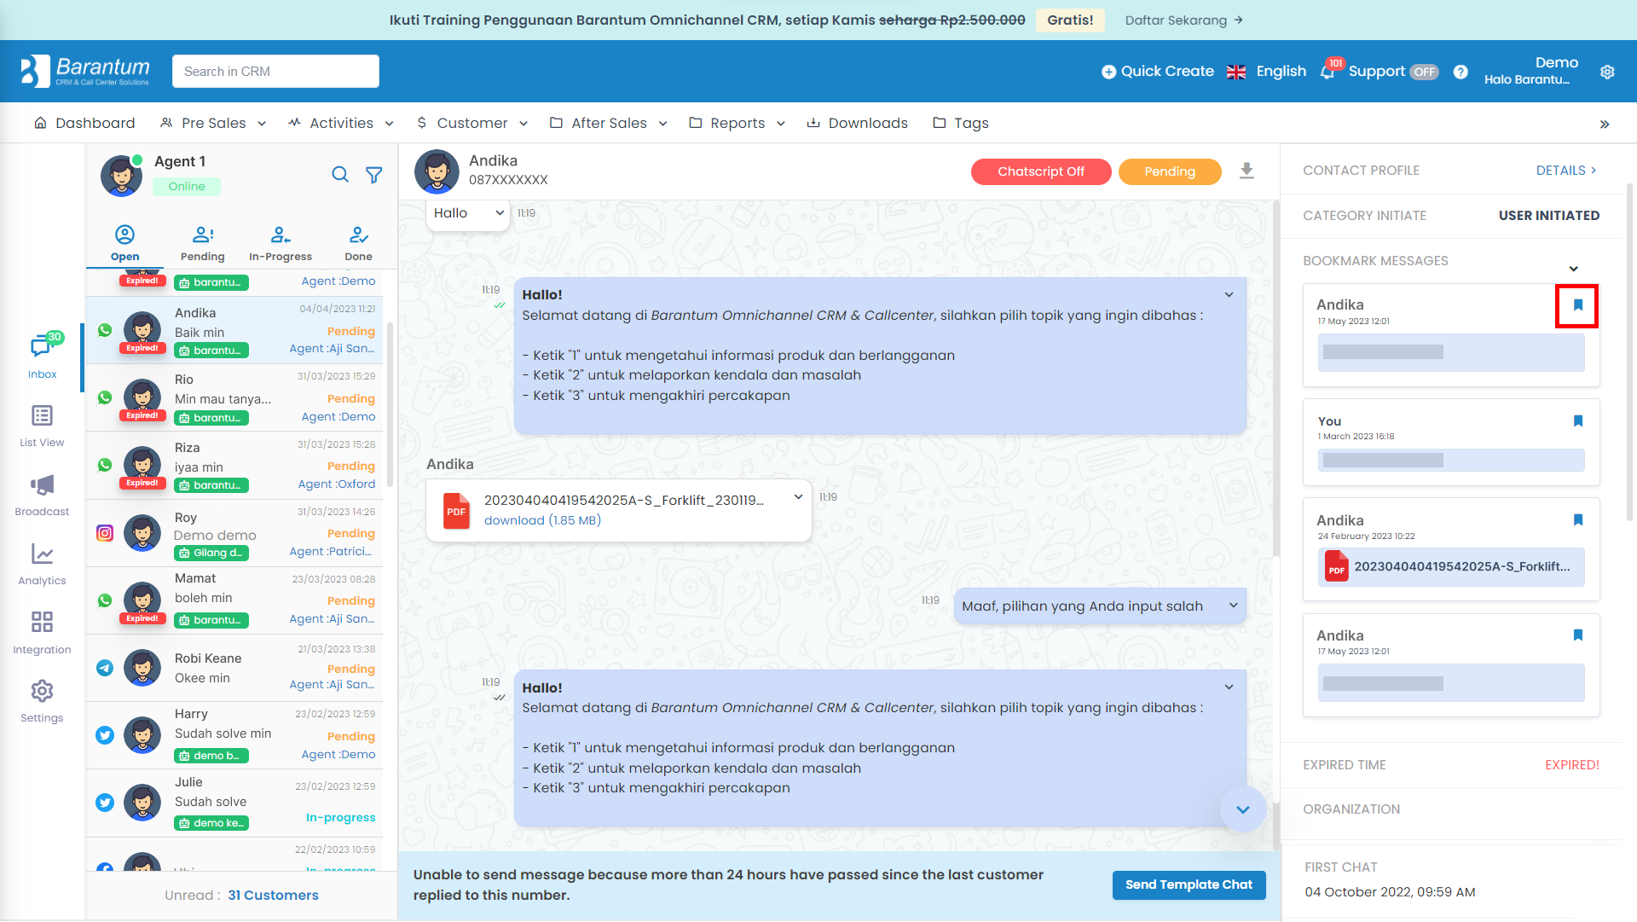Open the Pre Sales menu dropdown

click(x=213, y=124)
